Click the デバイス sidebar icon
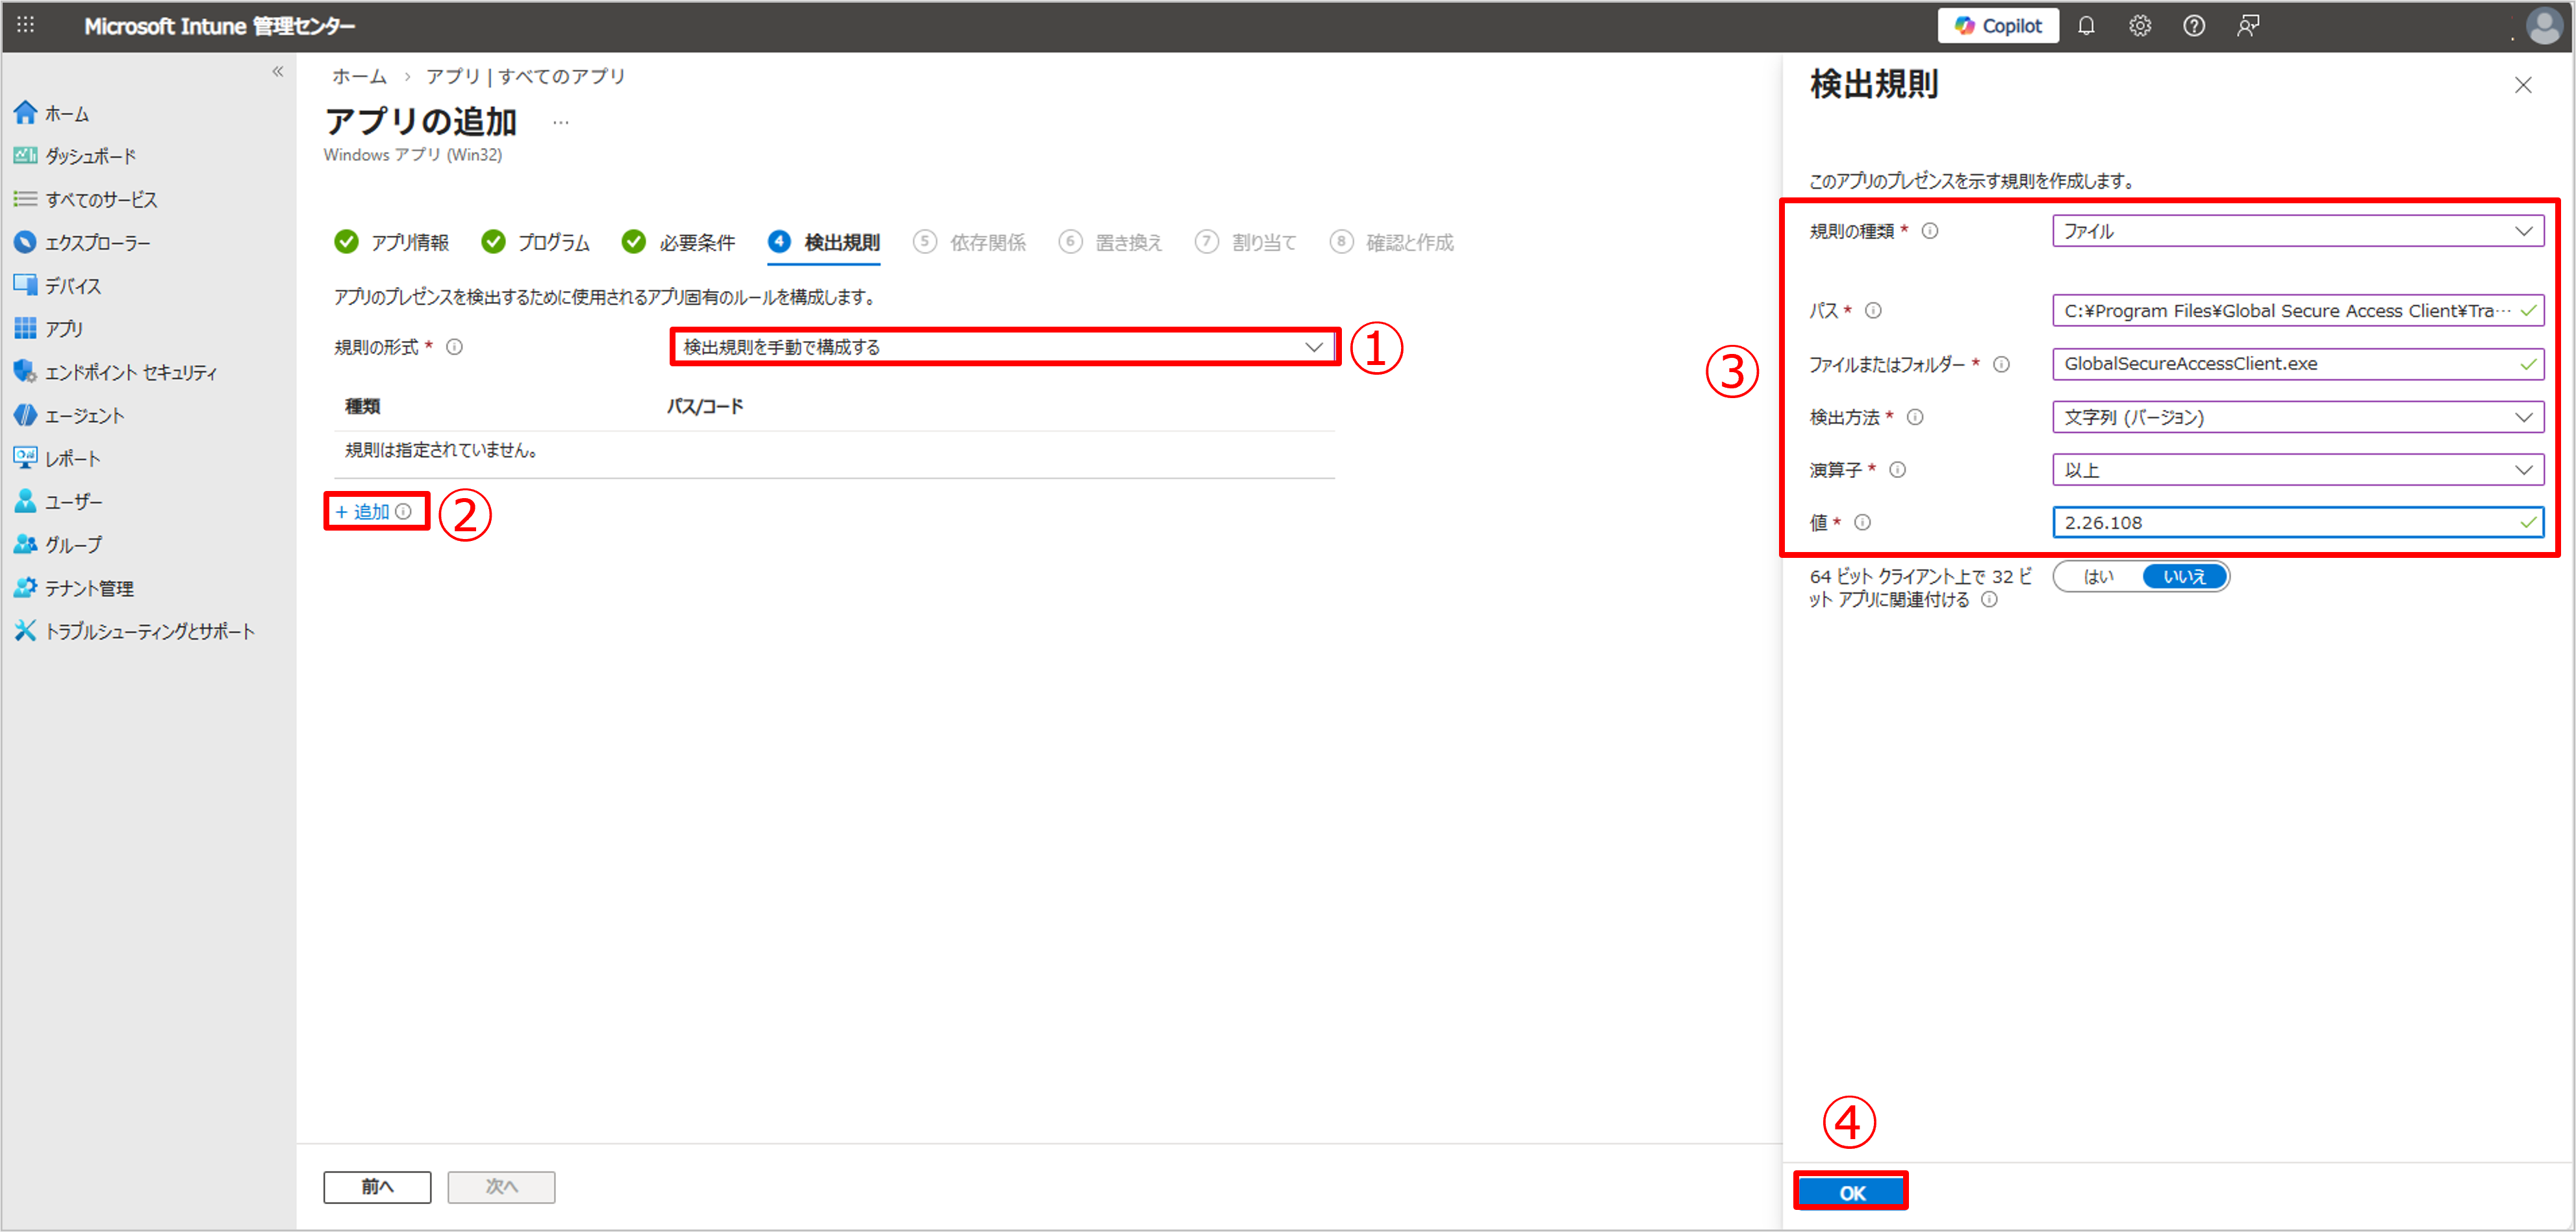This screenshot has width=2576, height=1232. pos(25,285)
